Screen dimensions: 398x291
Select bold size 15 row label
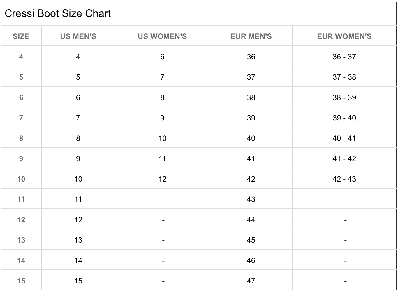[21, 281]
